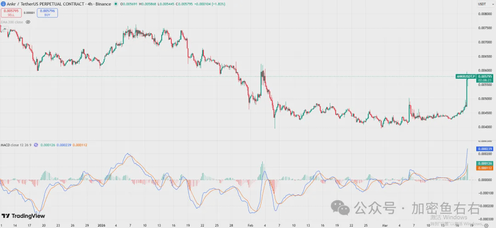Open the TradingView logo link

click(23, 216)
